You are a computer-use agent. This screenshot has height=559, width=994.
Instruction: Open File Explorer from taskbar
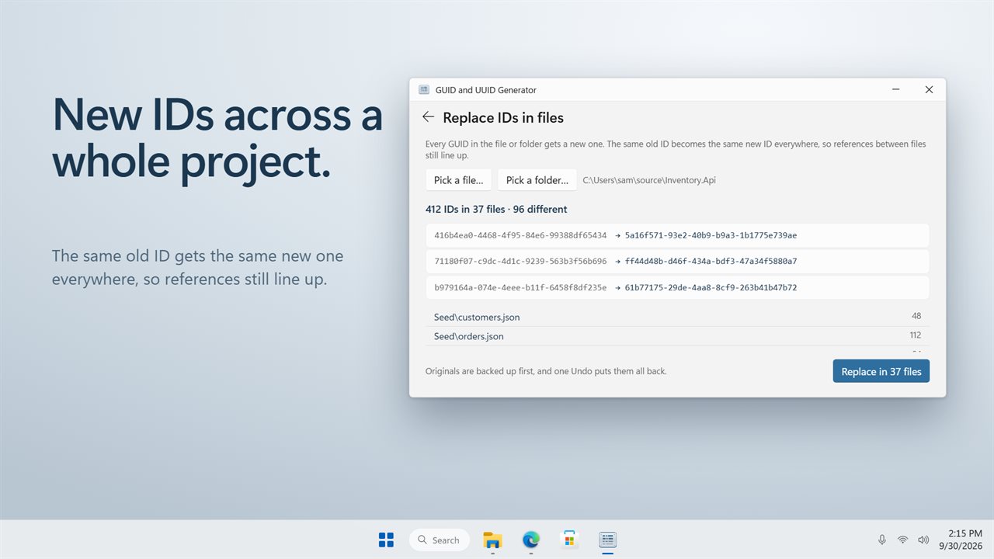click(x=492, y=540)
